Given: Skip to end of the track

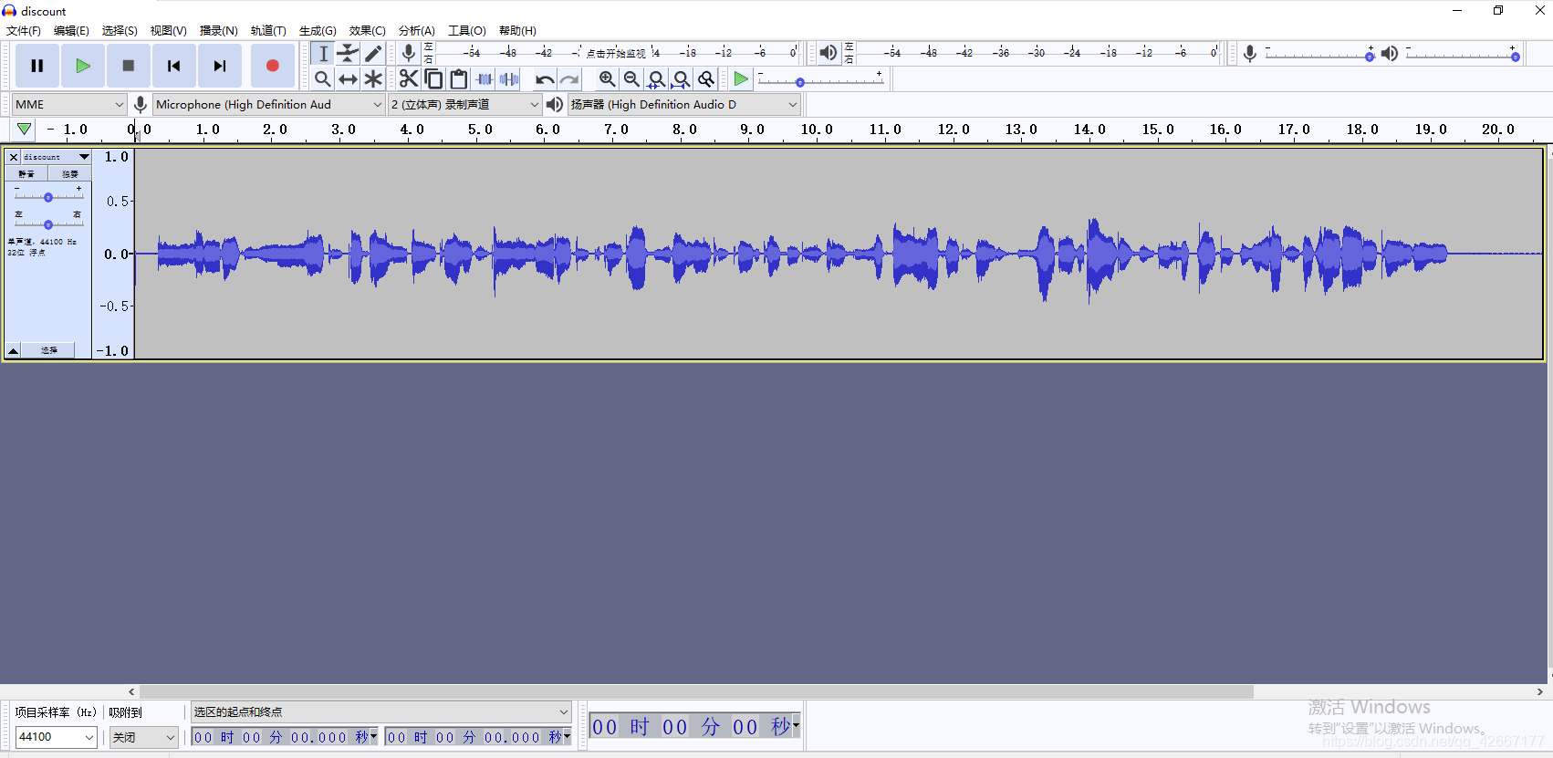Looking at the screenshot, I should point(220,66).
